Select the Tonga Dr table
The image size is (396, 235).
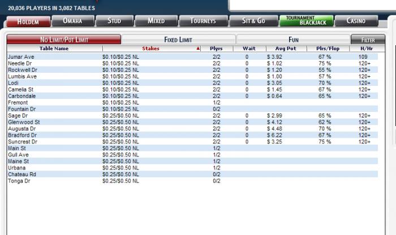(192, 181)
